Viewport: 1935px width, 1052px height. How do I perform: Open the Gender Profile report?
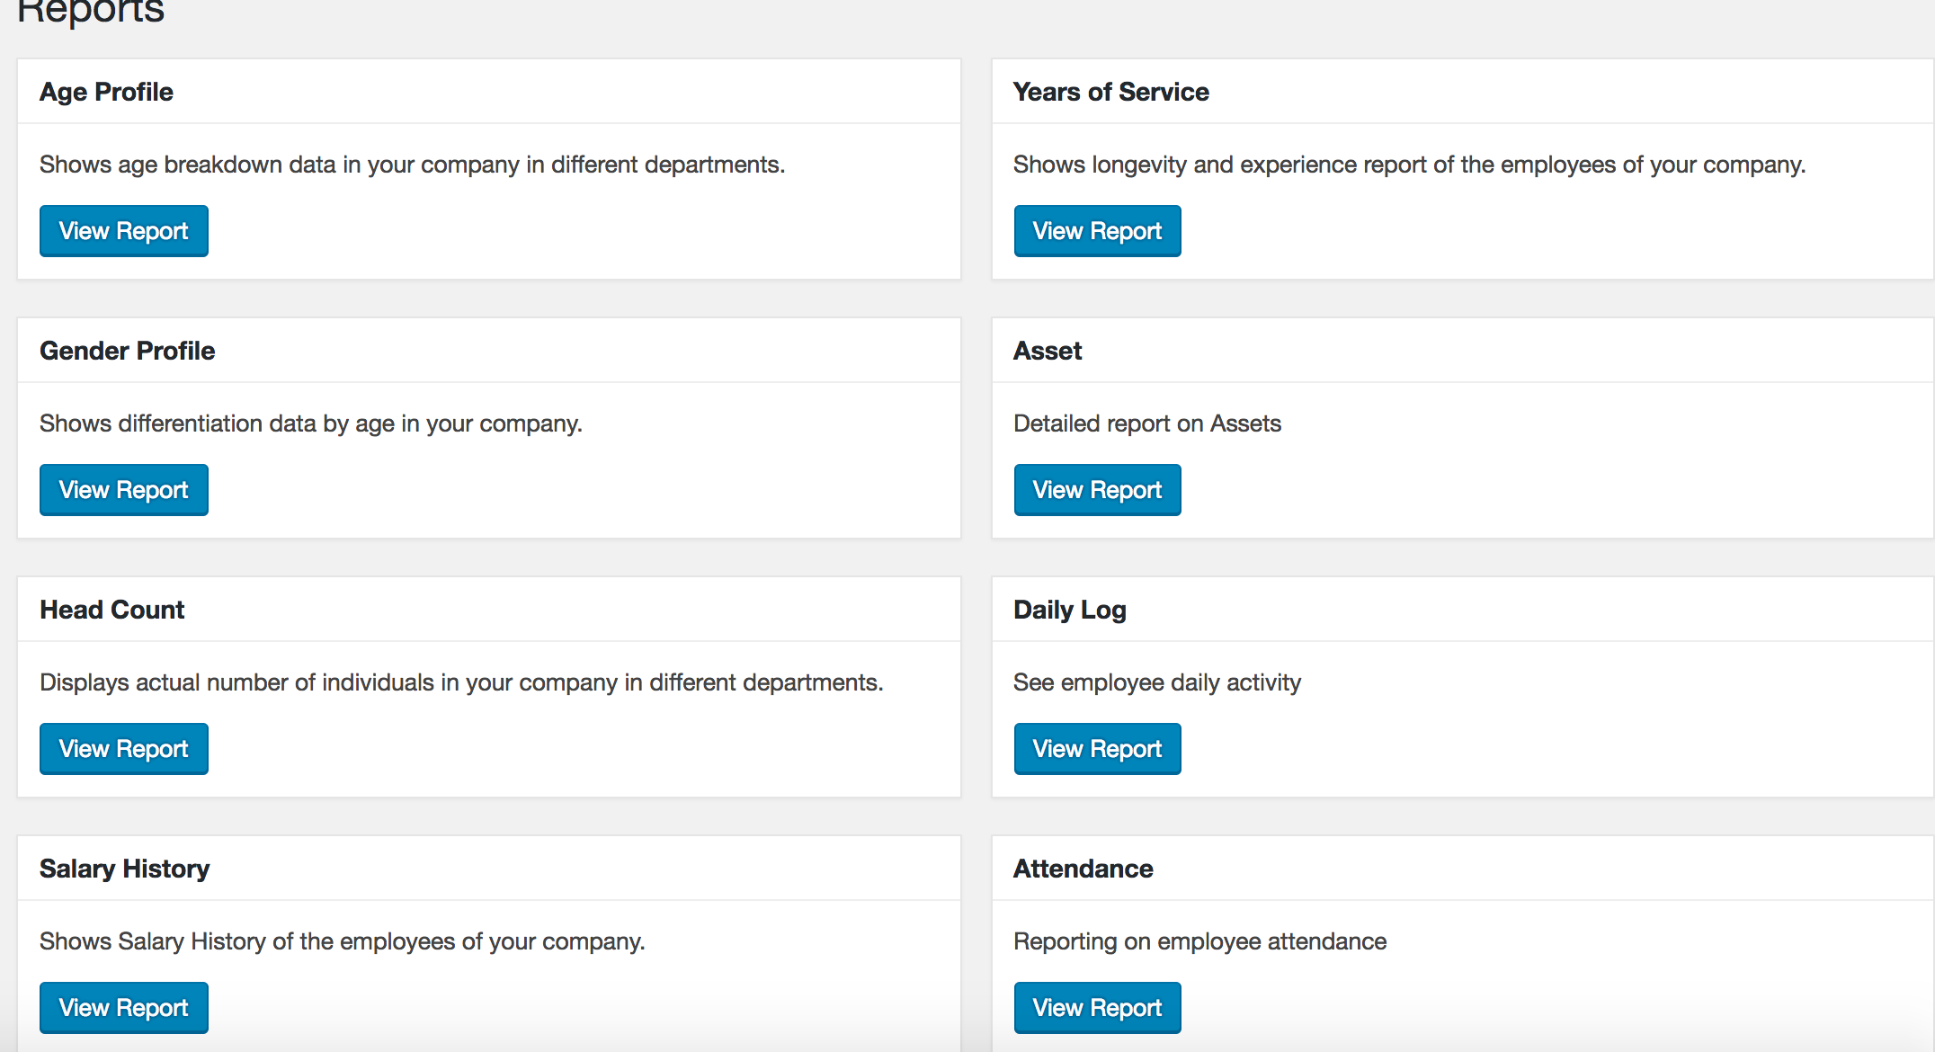[x=124, y=490]
